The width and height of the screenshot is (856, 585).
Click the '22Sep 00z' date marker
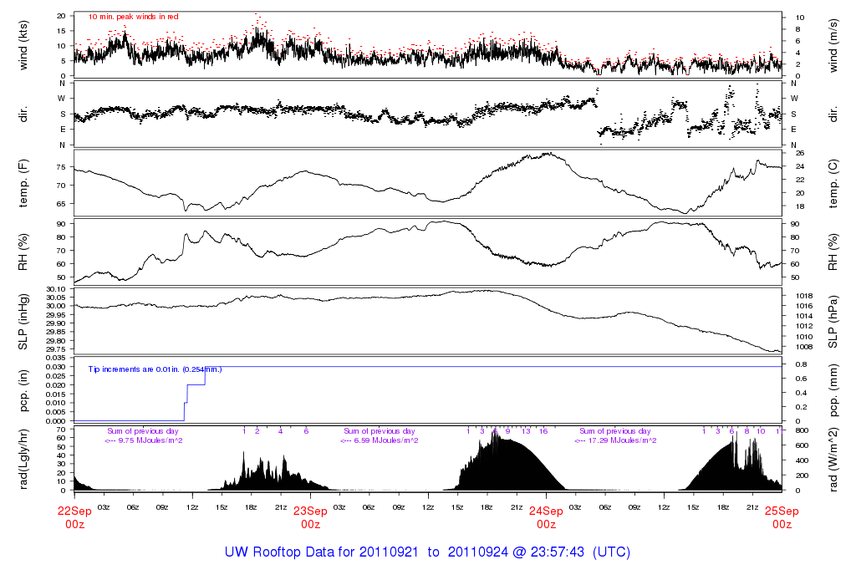coord(74,517)
